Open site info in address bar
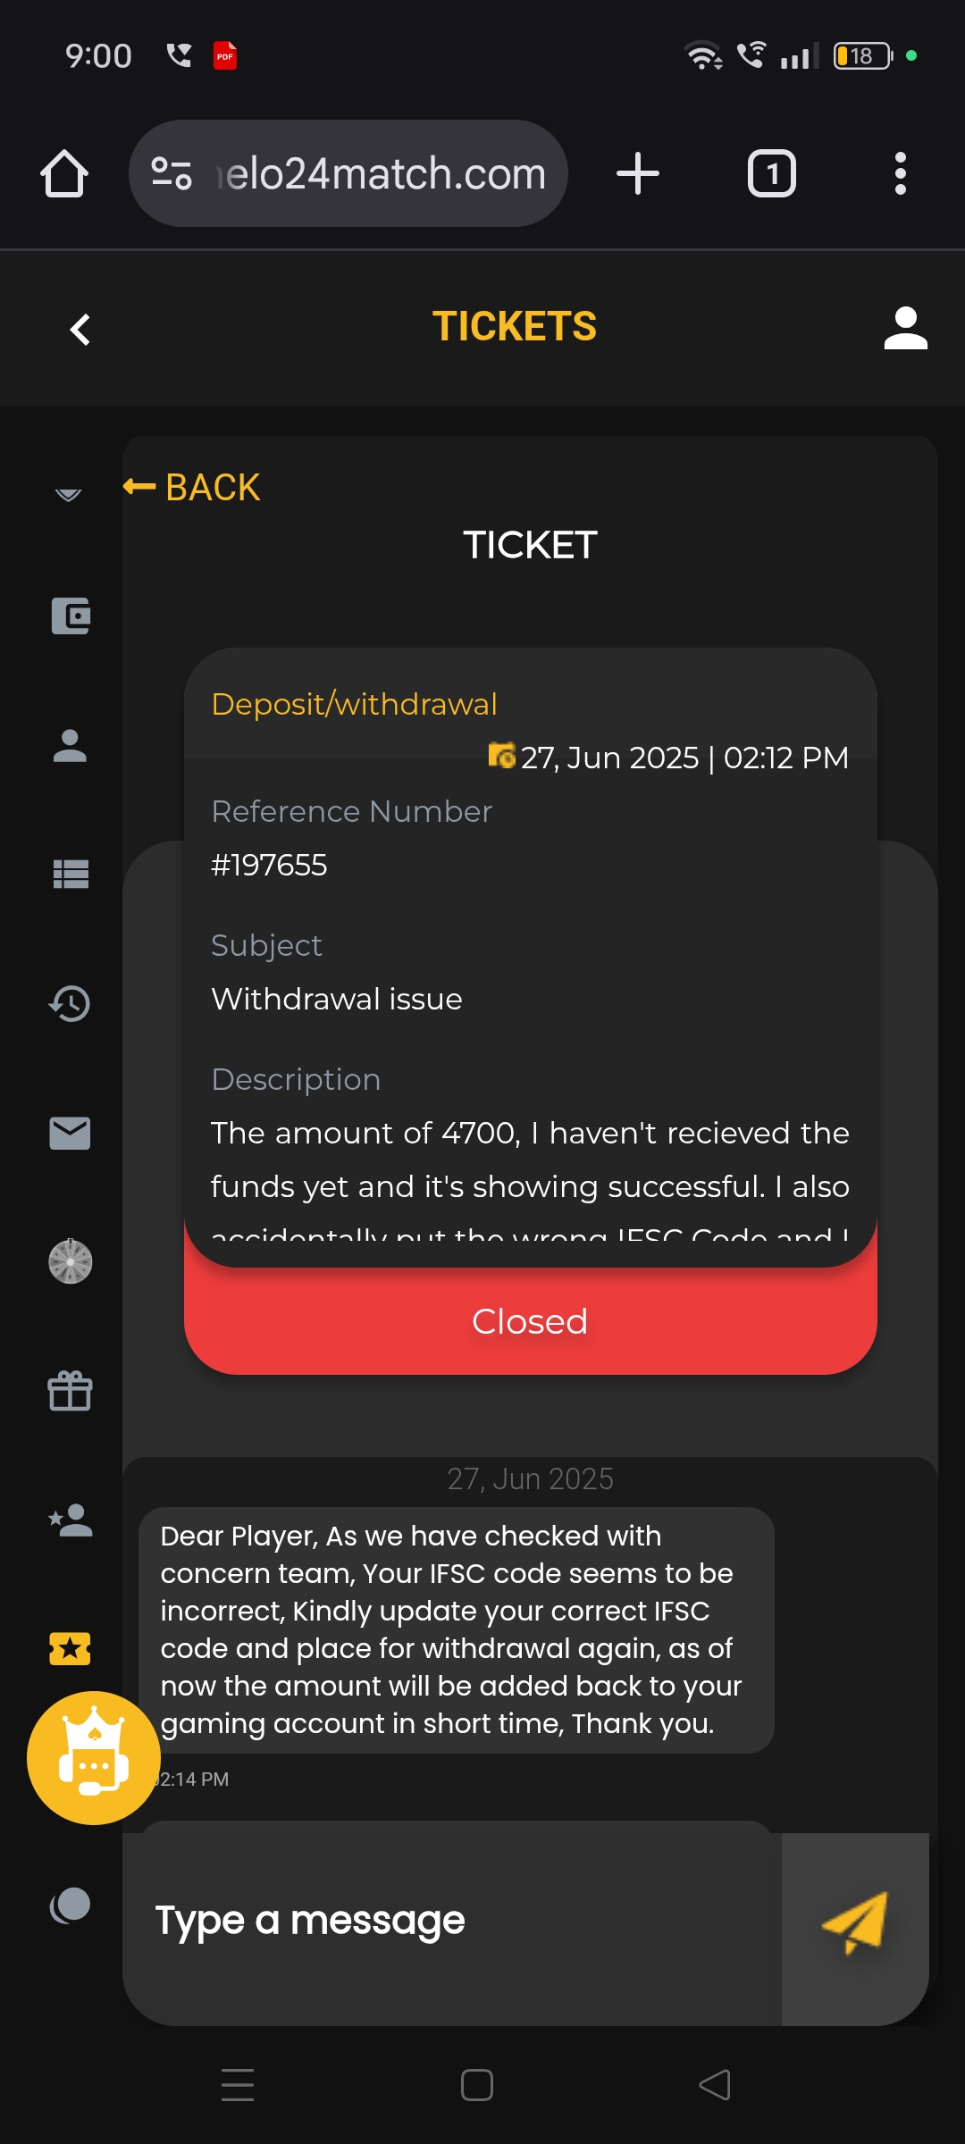The height and width of the screenshot is (2144, 965). coord(172,173)
